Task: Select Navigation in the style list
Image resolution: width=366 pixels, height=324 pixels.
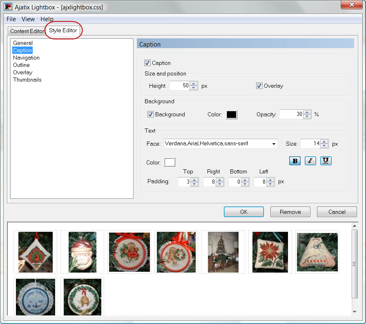Action: (26, 58)
